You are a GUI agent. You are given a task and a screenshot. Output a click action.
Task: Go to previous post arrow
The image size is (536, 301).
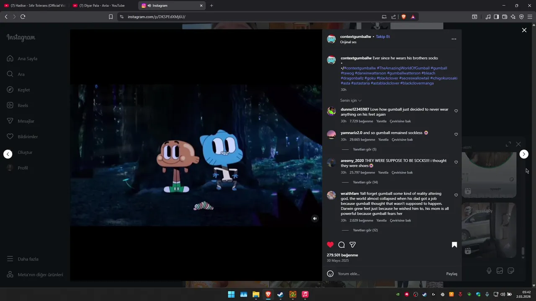[x=8, y=154]
